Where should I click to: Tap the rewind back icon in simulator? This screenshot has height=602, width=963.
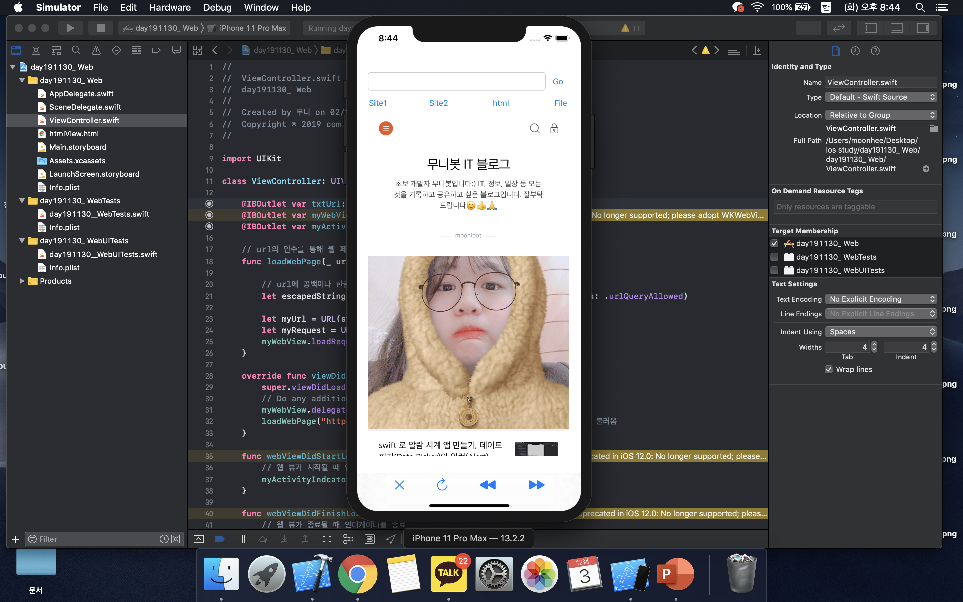pos(488,485)
